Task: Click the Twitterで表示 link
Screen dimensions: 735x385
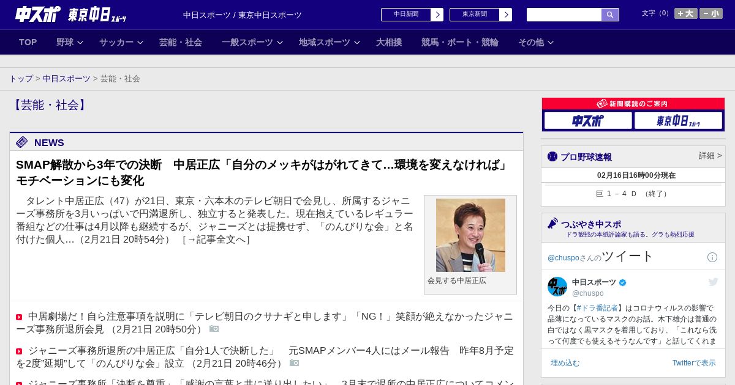Action: click(694, 363)
